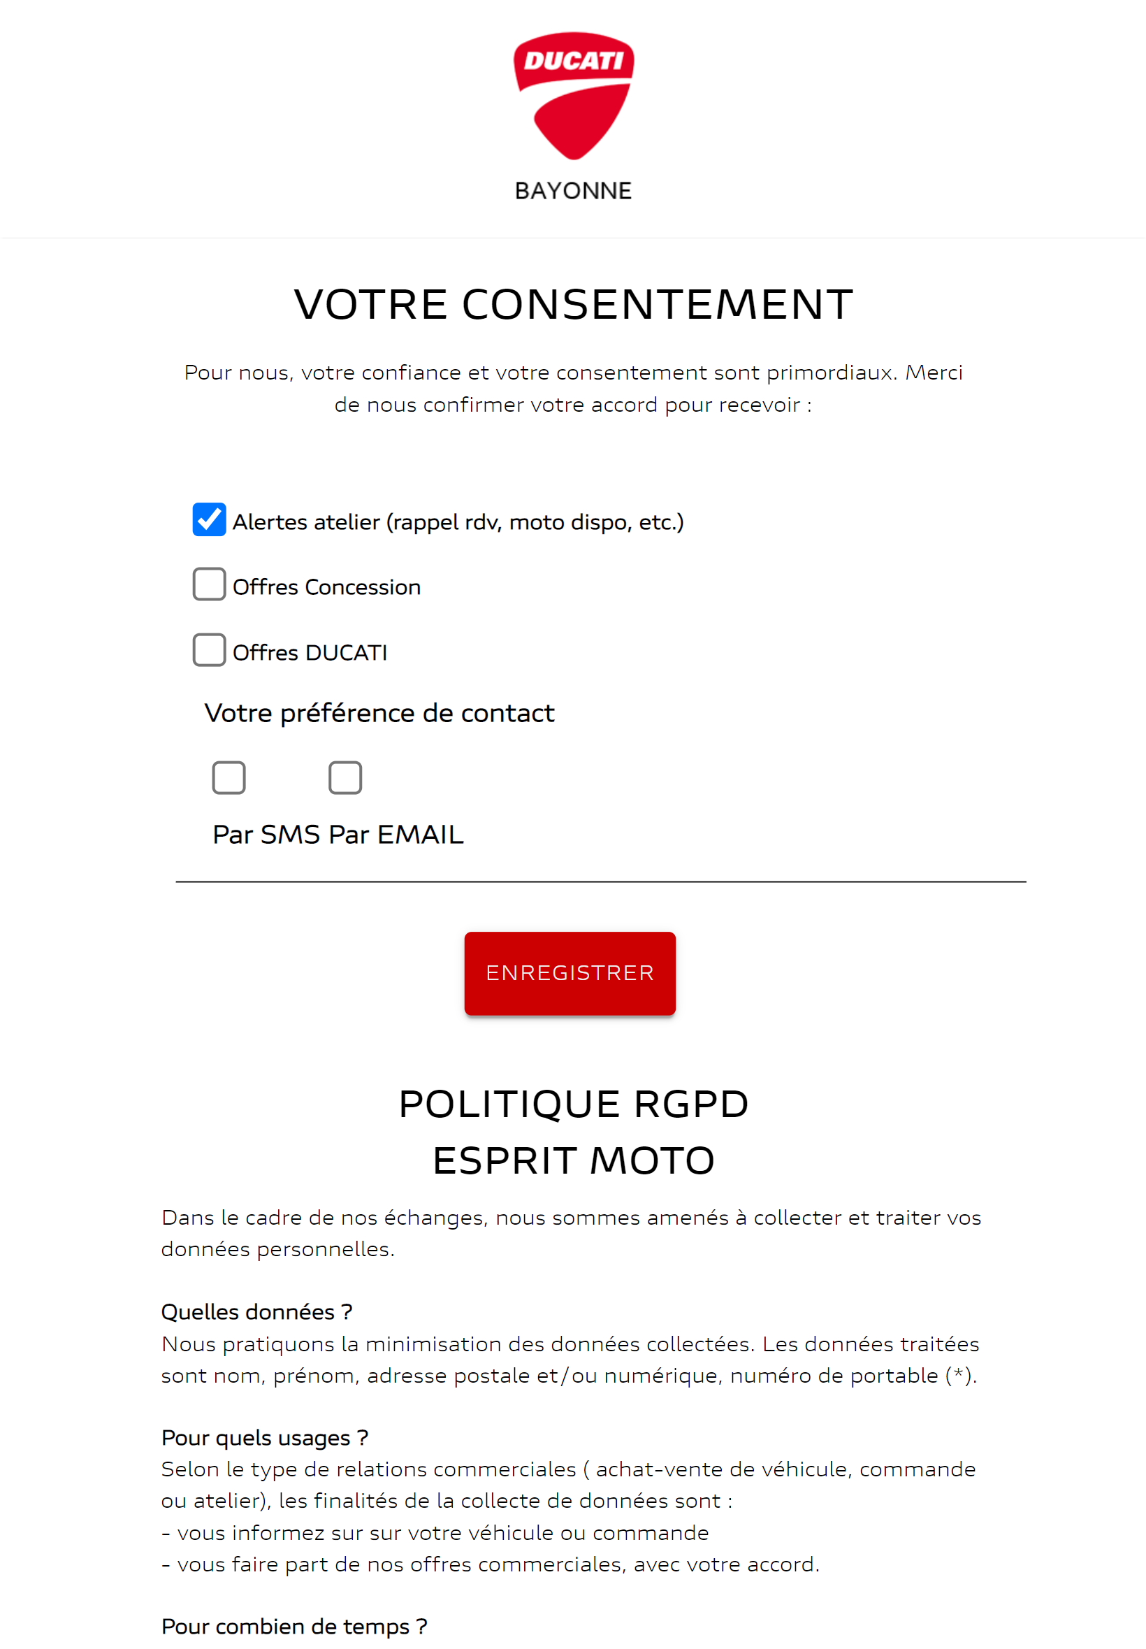The height and width of the screenshot is (1649, 1146).
Task: Click the 'Offres DUCATI' label text
Action: pos(310,653)
